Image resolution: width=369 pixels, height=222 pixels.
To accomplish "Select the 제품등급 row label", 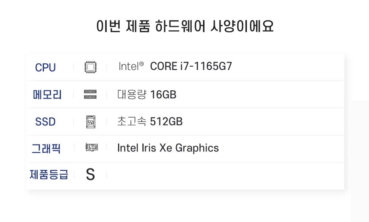I will [x=49, y=175].
